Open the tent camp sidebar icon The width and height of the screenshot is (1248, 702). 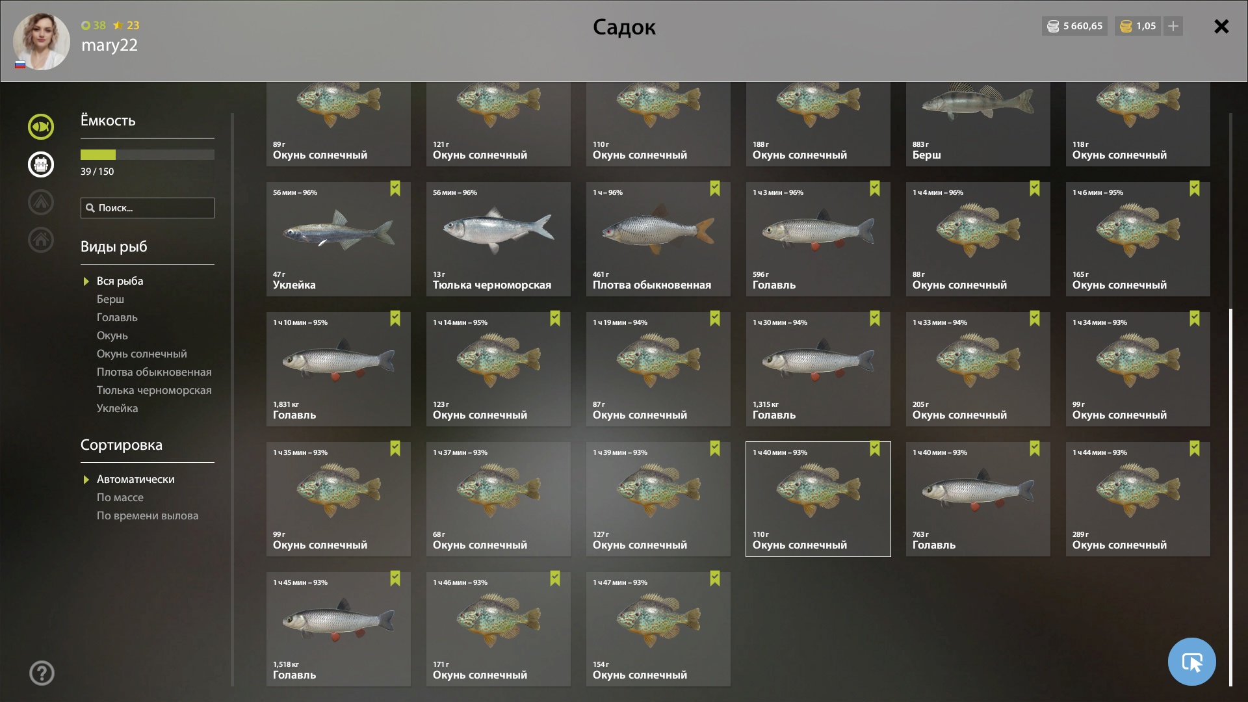pos(41,202)
